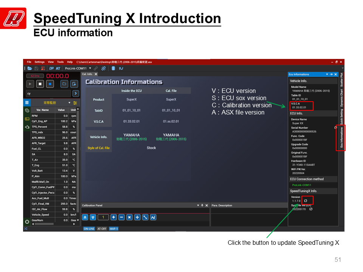Click the IU toolbar icon

coord(121,68)
